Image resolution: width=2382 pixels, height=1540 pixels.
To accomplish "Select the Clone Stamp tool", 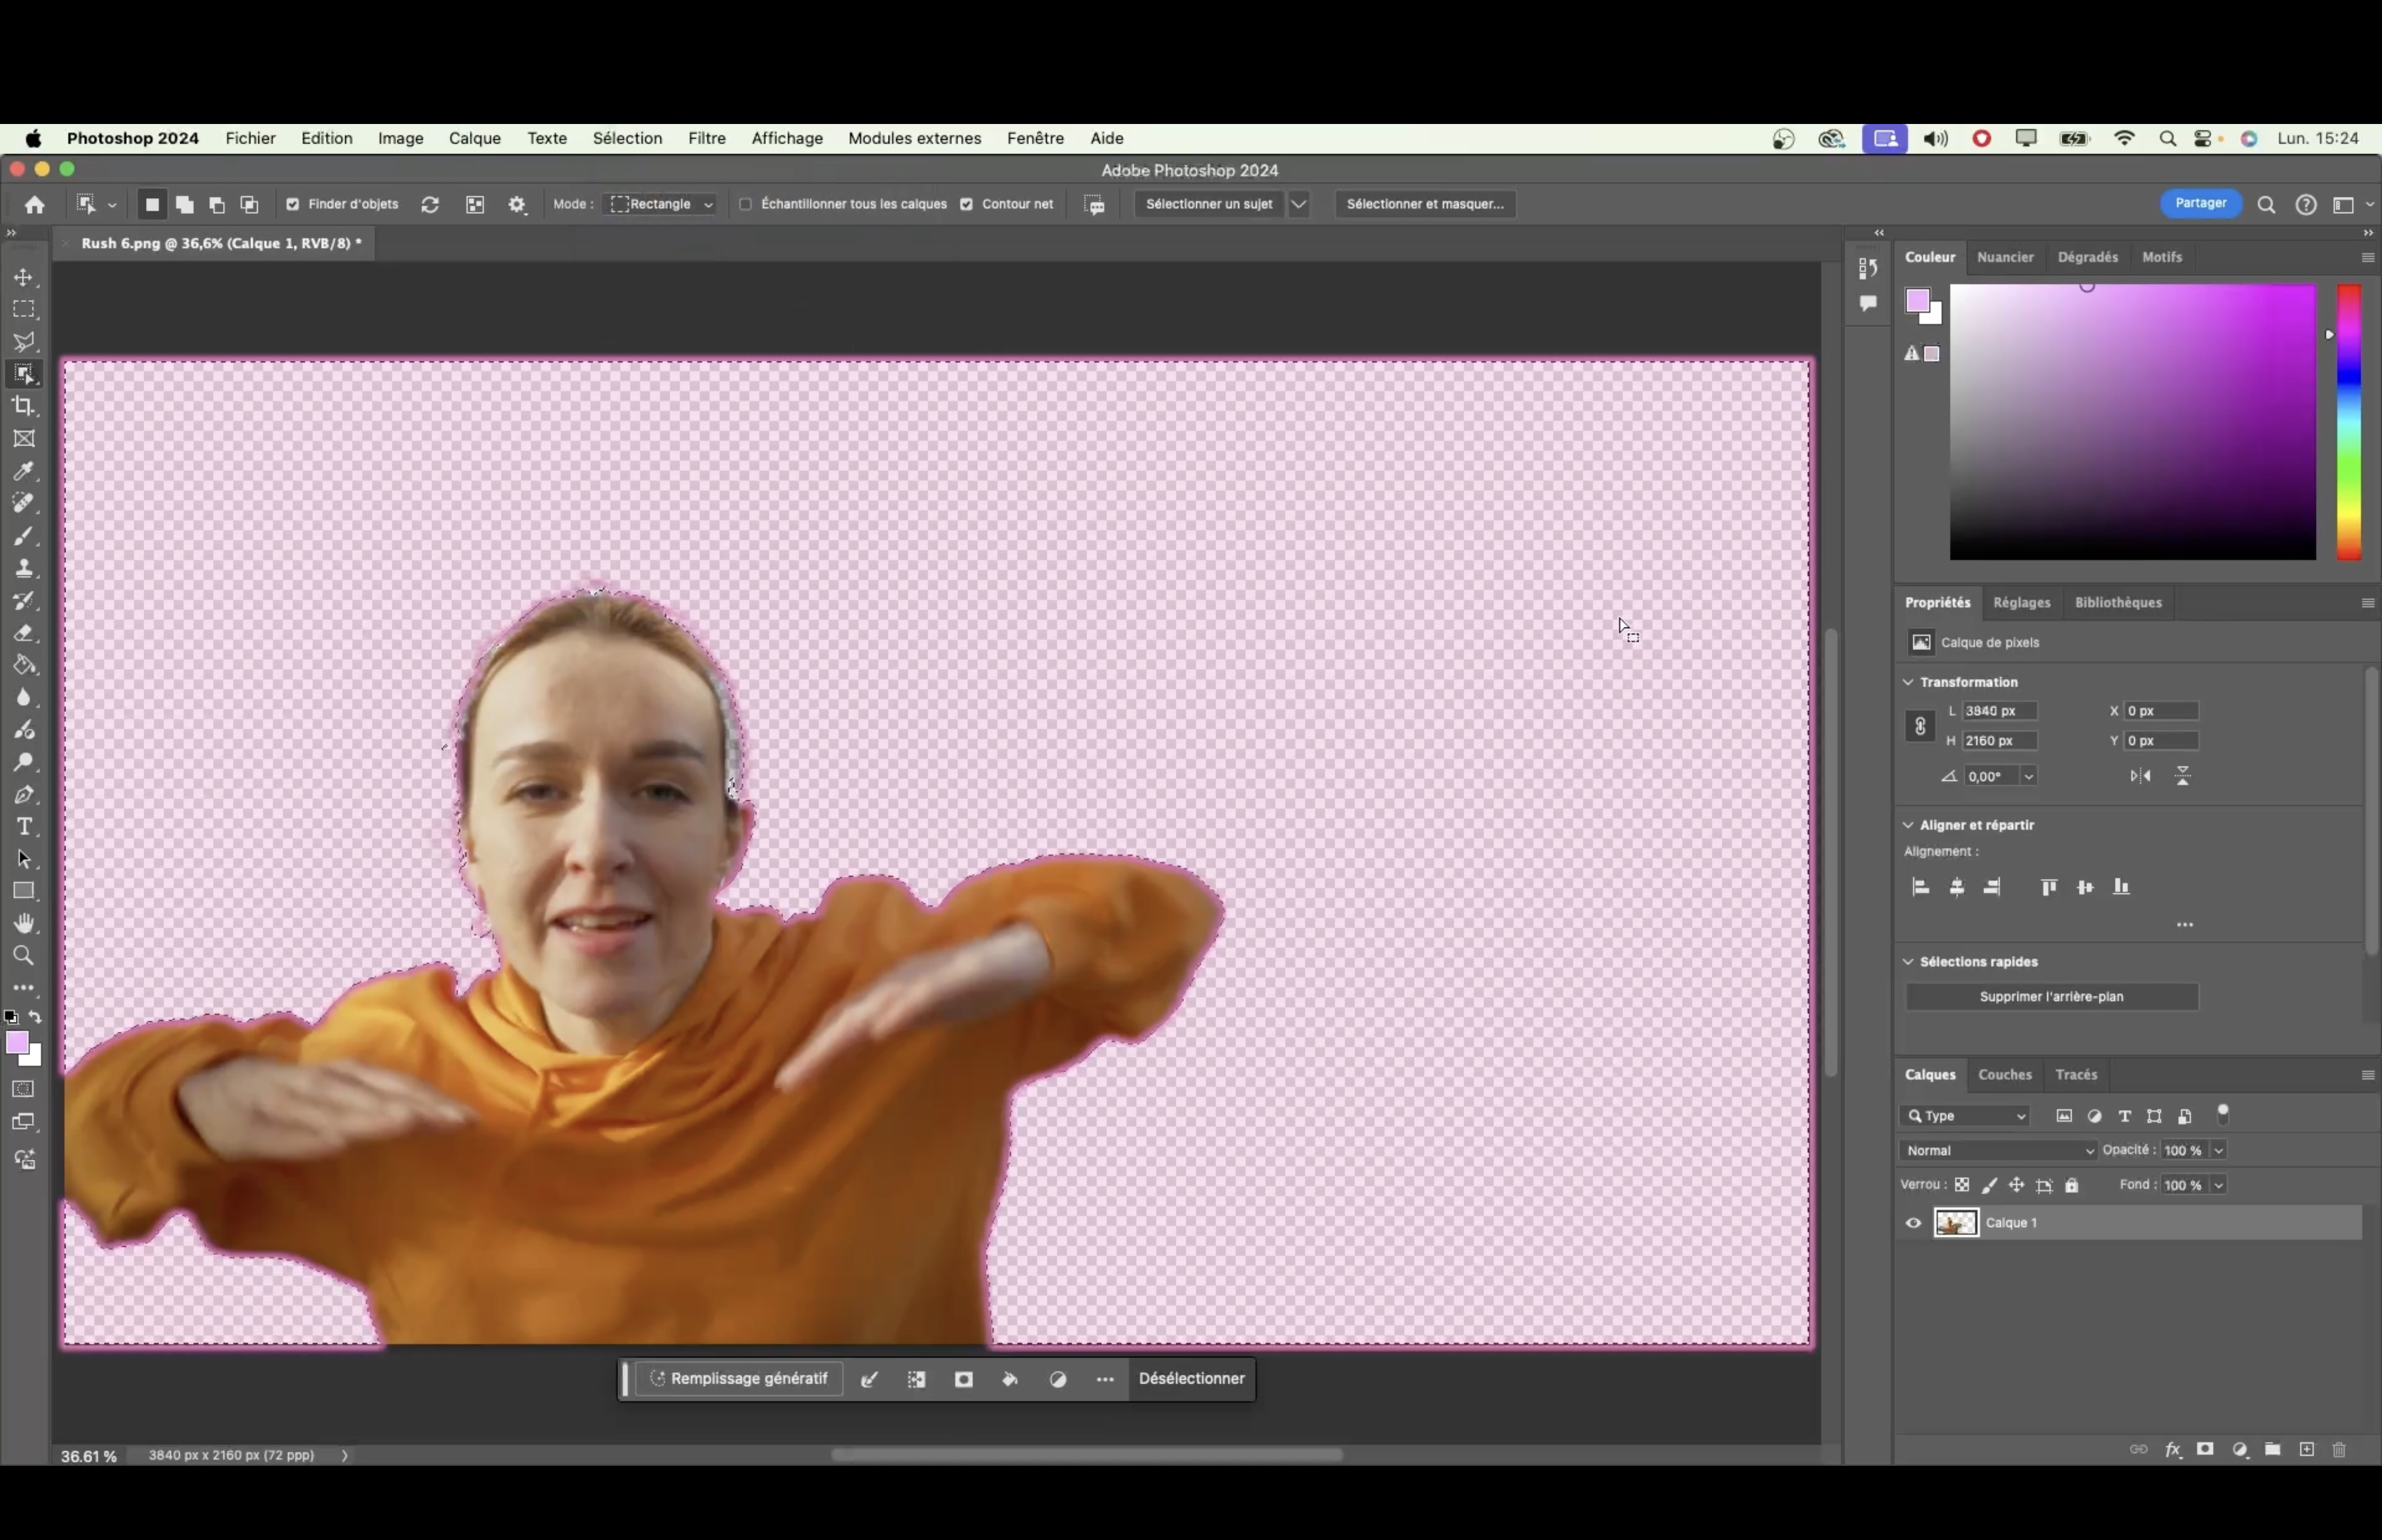I will (x=24, y=569).
